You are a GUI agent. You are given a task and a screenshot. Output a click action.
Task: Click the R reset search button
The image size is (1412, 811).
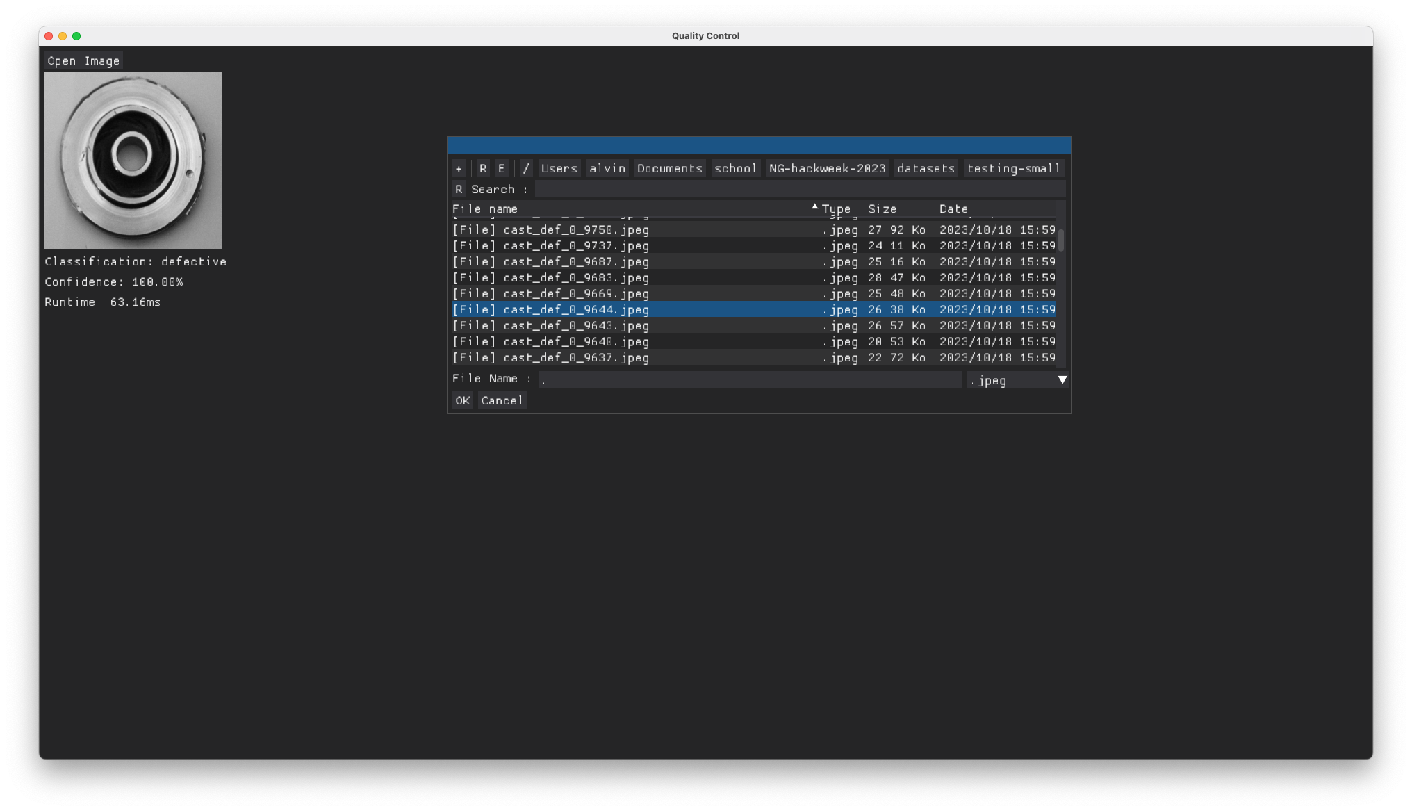[x=459, y=189]
